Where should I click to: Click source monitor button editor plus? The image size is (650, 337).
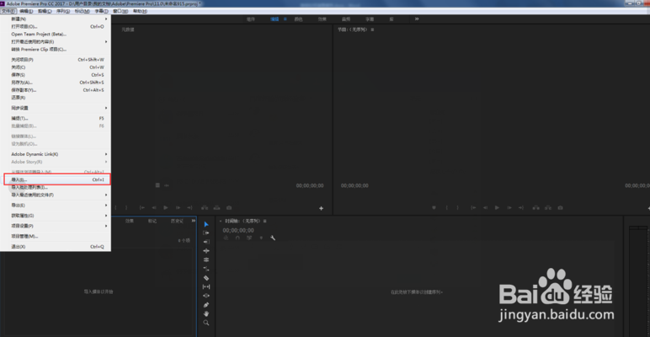point(321,208)
